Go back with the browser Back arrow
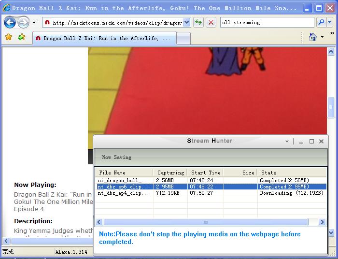This screenshot has width=338, height=259. click(x=10, y=22)
